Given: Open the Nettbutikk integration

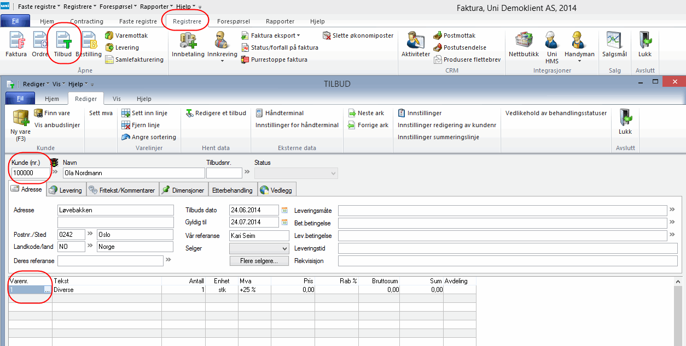Looking at the screenshot, I should pos(524,45).
